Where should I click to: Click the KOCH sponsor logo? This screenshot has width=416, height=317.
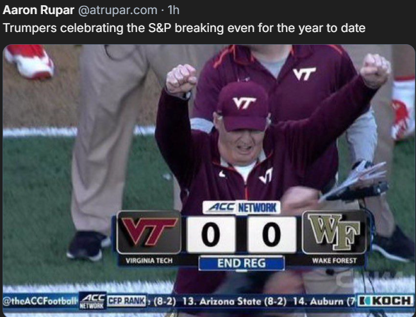(x=385, y=301)
